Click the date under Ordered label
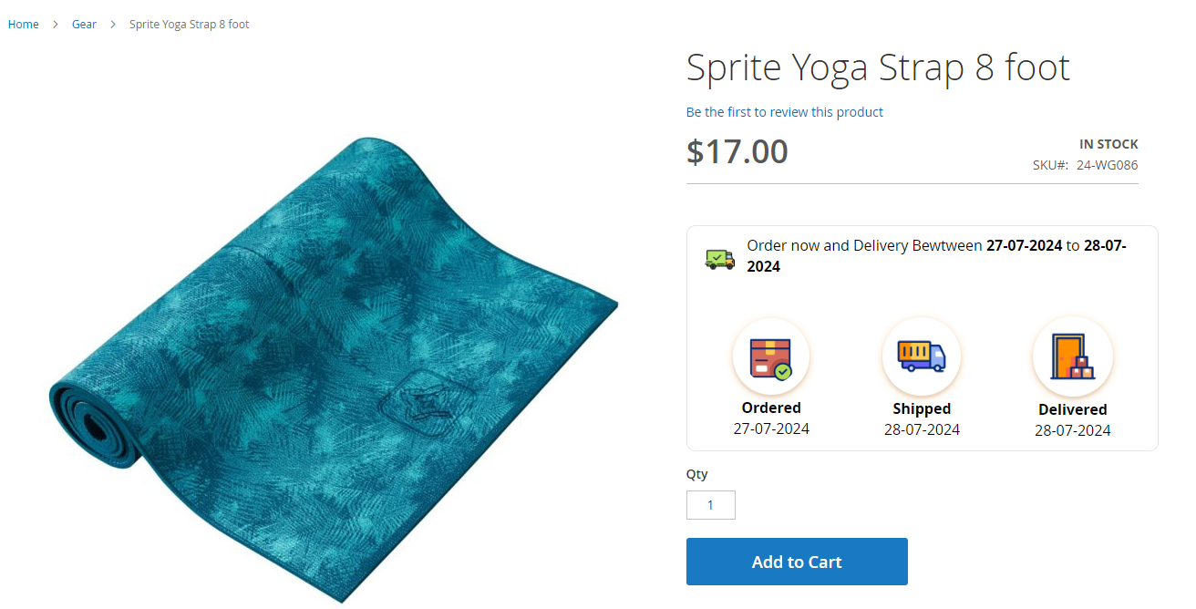 [x=771, y=428]
